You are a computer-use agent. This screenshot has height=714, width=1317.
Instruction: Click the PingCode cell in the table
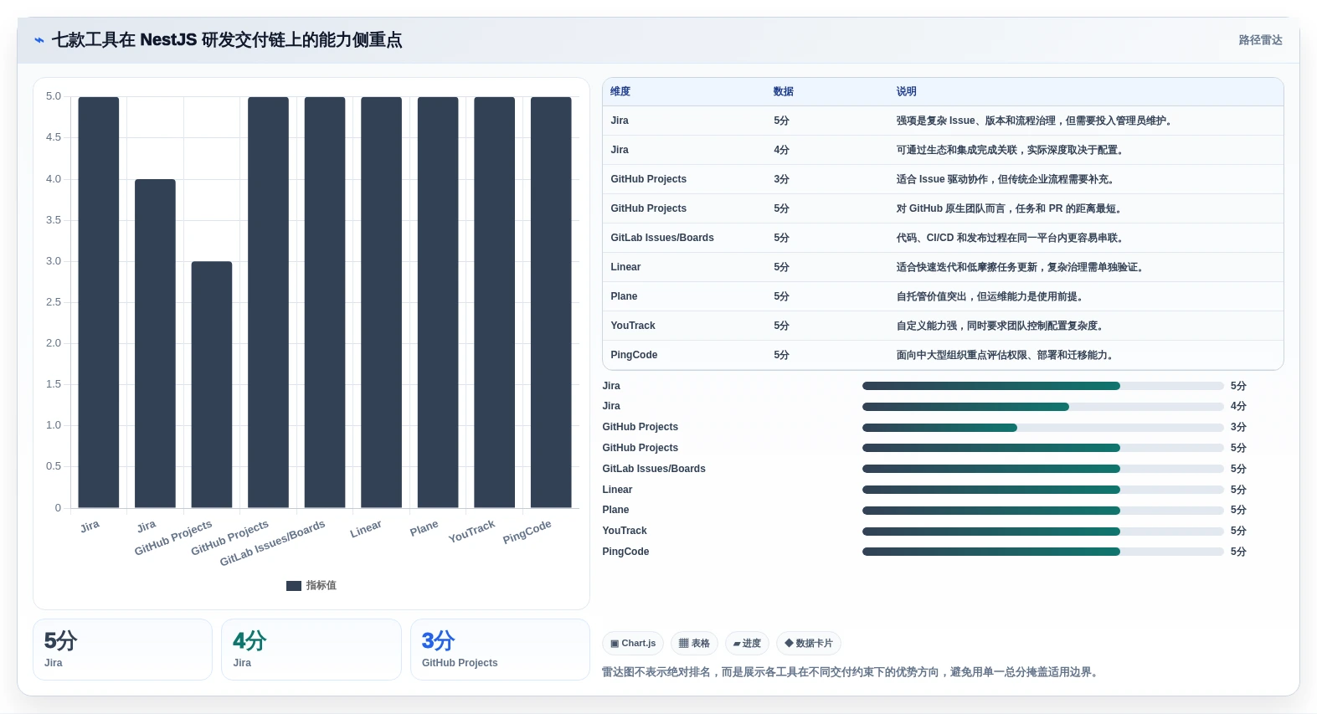tap(634, 355)
